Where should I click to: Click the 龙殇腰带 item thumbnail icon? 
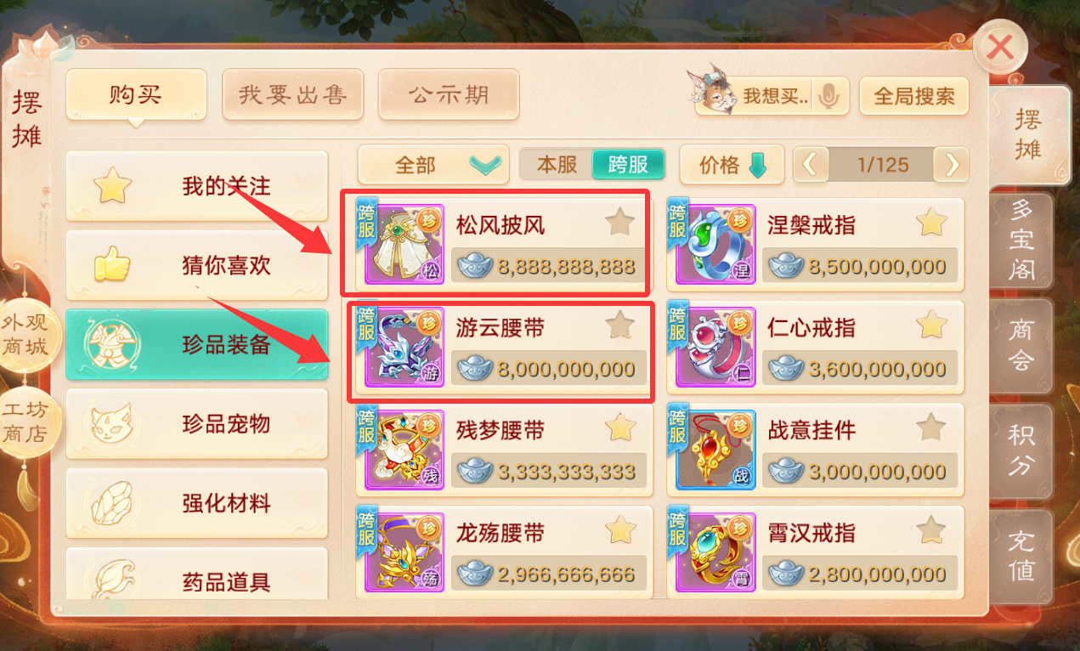404,552
